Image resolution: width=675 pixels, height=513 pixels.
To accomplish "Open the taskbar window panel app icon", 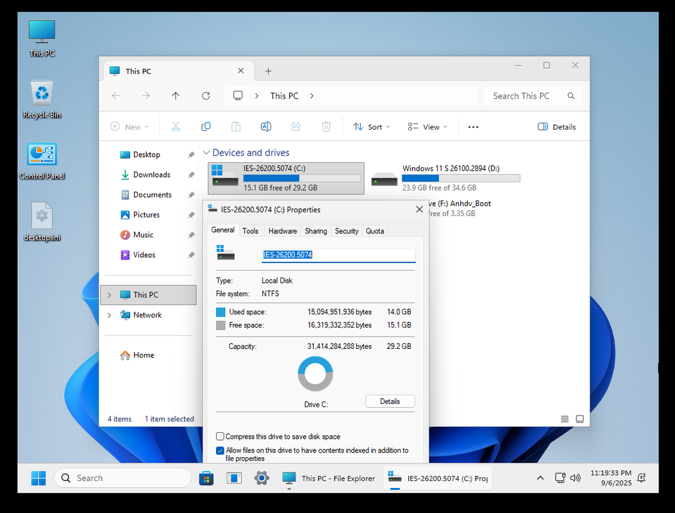I will coord(234,478).
